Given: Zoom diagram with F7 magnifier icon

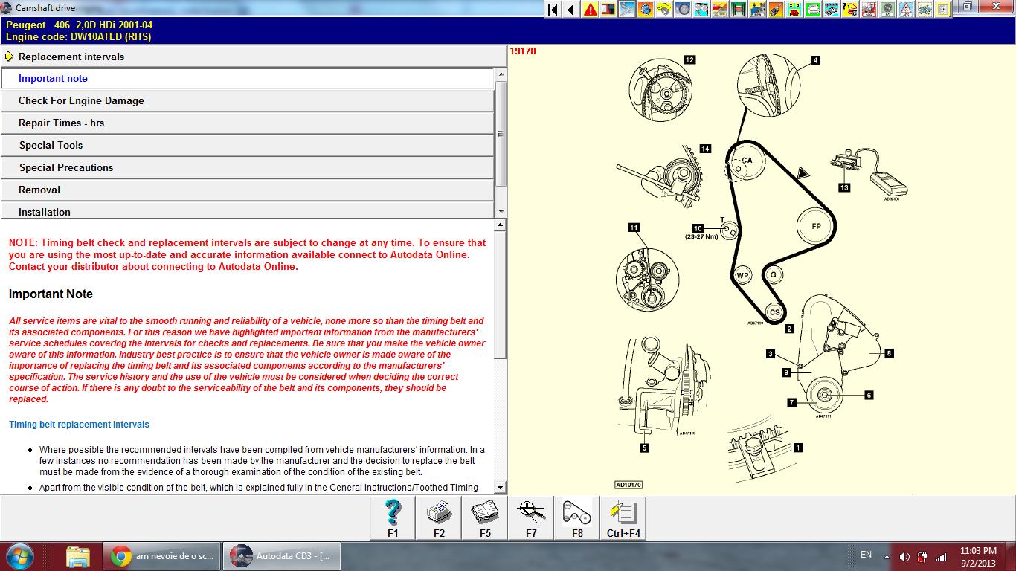Looking at the screenshot, I should 531,517.
